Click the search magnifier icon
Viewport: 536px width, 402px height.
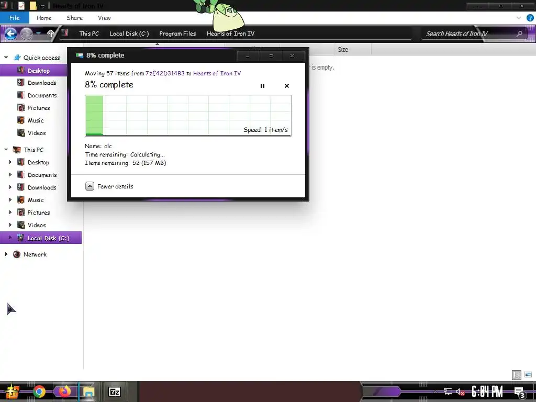[520, 33]
